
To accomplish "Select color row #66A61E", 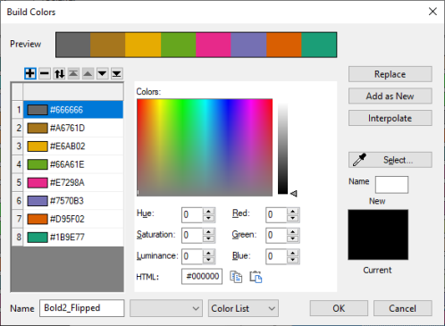I will [x=73, y=164].
